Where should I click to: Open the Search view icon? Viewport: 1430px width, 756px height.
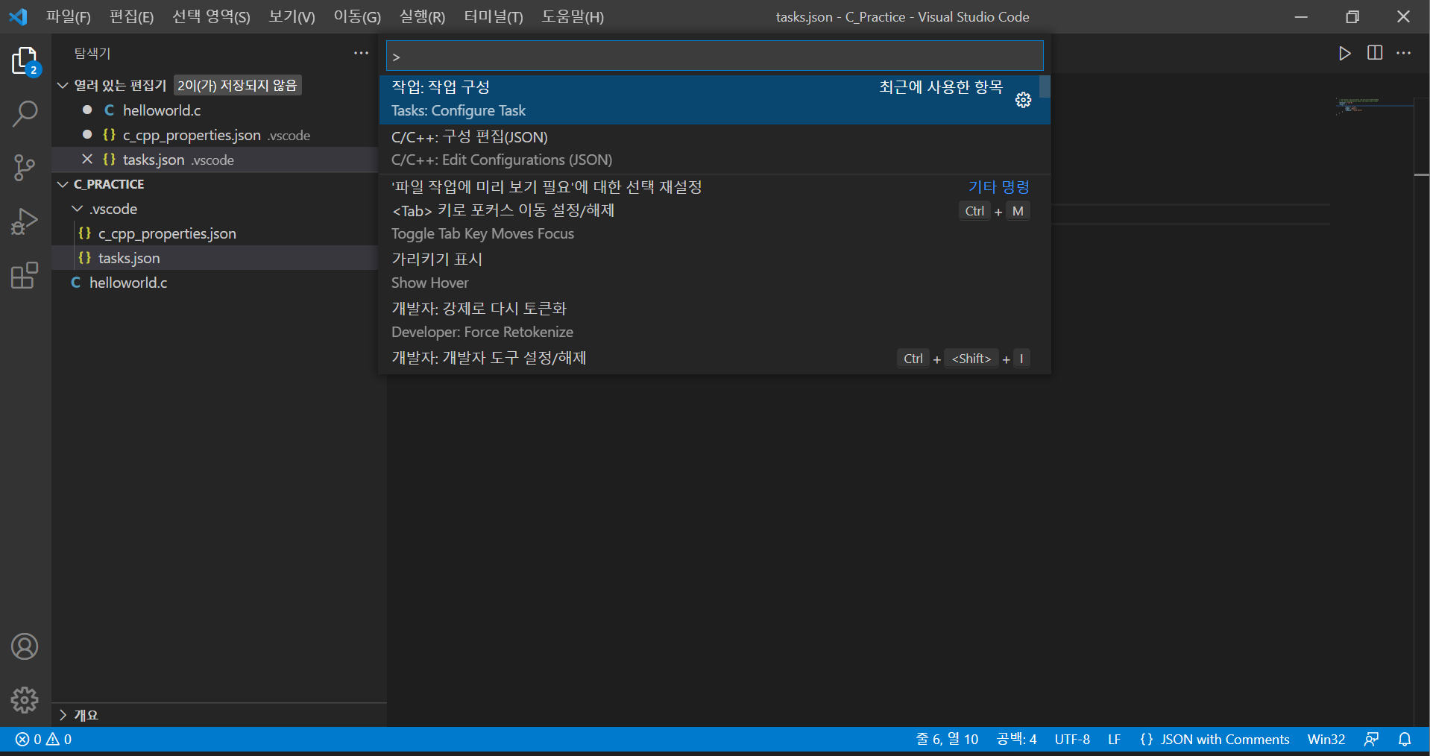[25, 114]
